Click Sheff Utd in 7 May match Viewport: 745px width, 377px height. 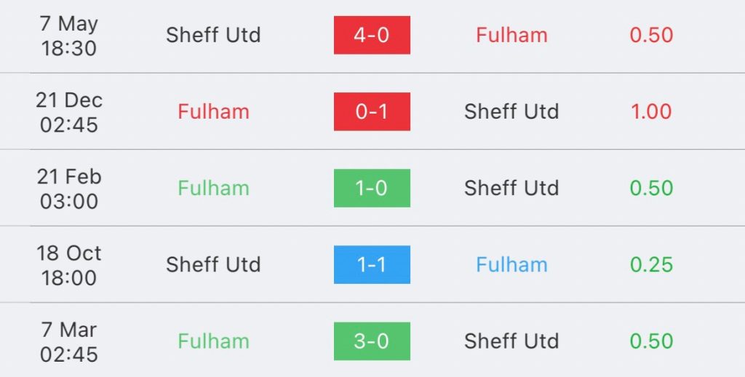(213, 35)
